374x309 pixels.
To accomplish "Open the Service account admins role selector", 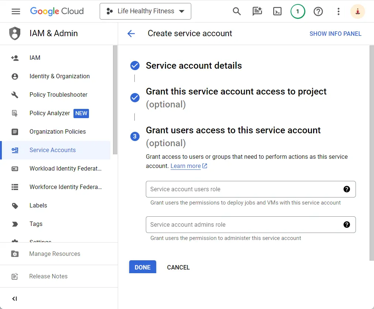I will [244, 224].
